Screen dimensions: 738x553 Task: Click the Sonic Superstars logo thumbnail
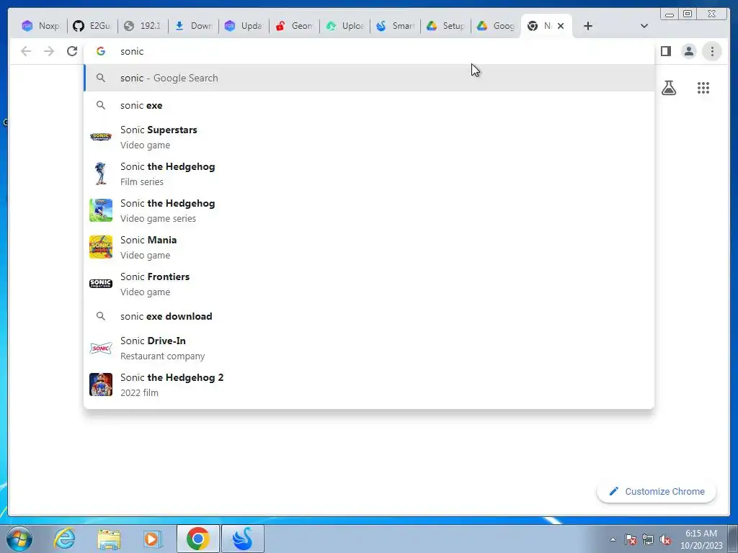point(101,137)
